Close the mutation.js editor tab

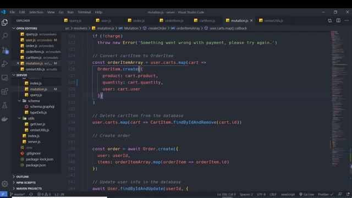tap(251, 20)
